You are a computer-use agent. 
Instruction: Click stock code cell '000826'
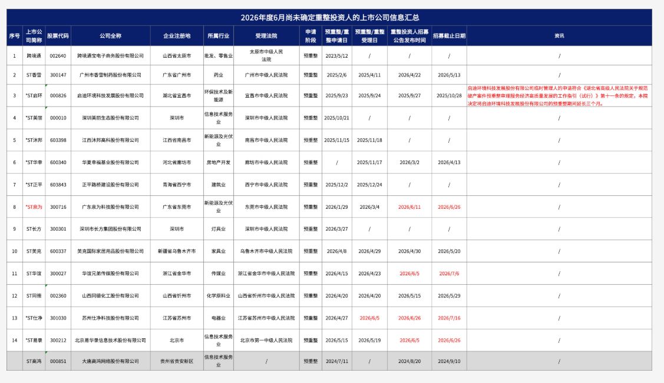[x=58, y=95]
